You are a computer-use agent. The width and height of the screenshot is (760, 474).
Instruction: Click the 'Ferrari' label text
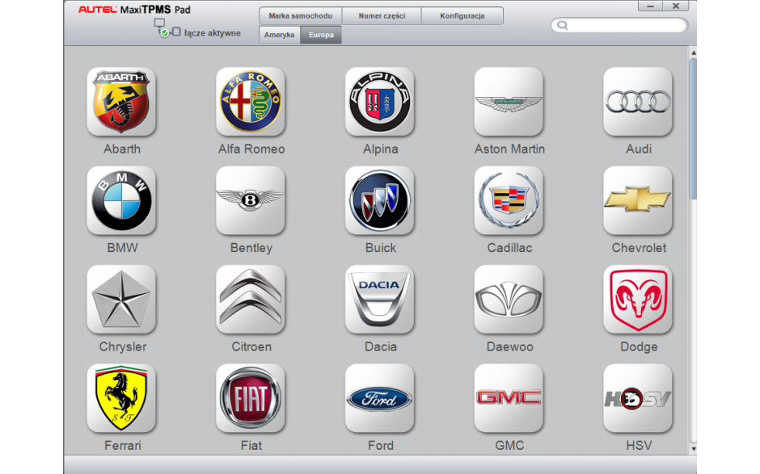[x=123, y=446]
